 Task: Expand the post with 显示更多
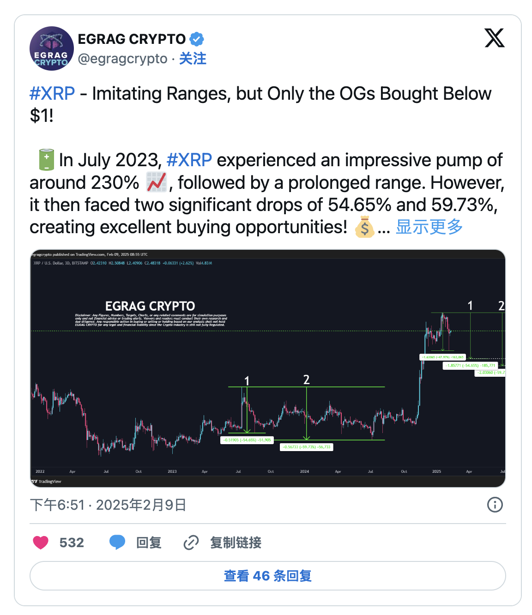tap(429, 227)
